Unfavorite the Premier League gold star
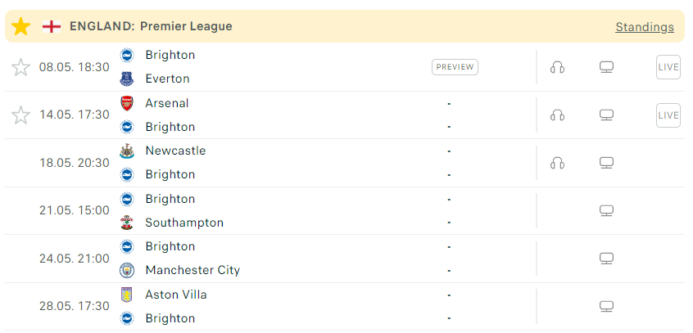Viewport: 693px width, 333px height. point(20,27)
